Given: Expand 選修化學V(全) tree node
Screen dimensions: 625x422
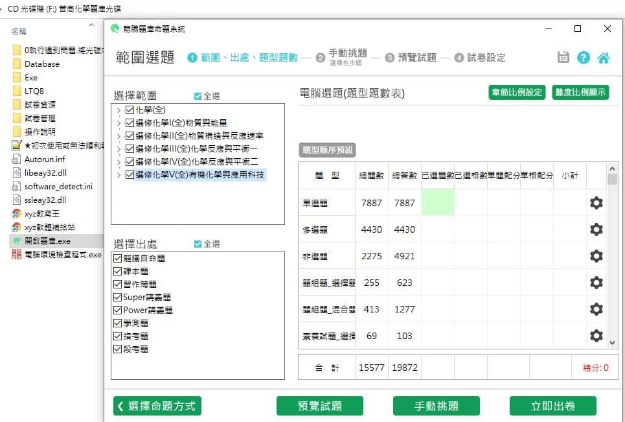Looking at the screenshot, I should 119,175.
